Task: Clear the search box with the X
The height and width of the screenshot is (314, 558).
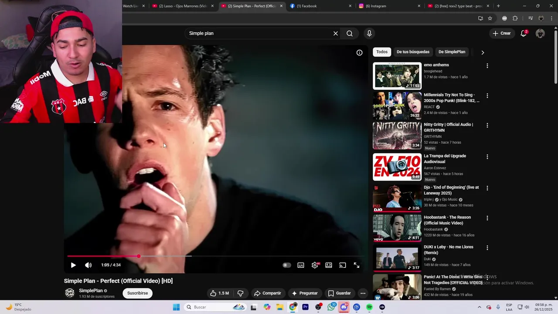Action: (336, 33)
